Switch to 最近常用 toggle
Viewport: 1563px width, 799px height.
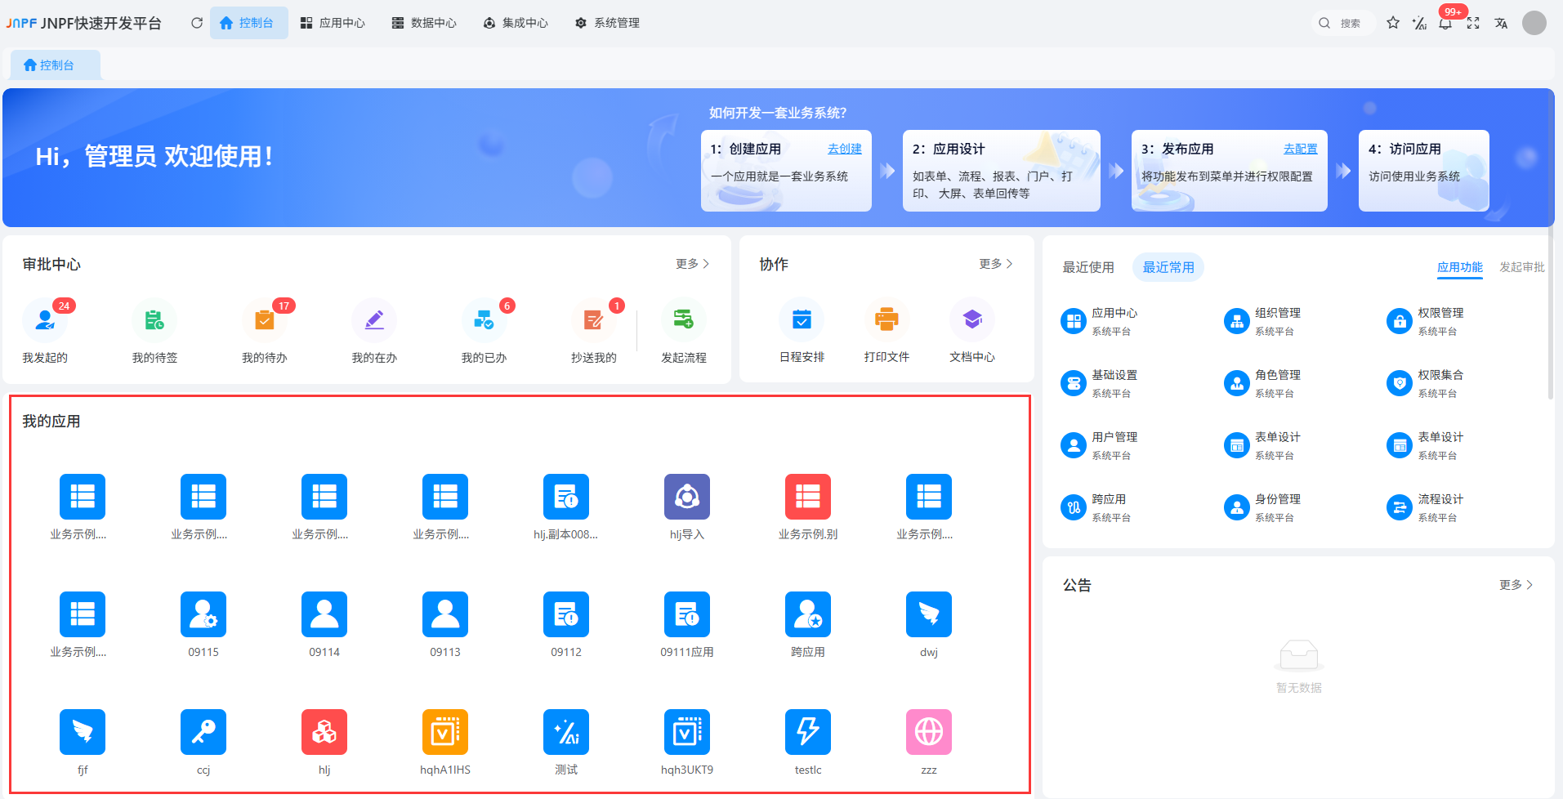pos(1168,267)
